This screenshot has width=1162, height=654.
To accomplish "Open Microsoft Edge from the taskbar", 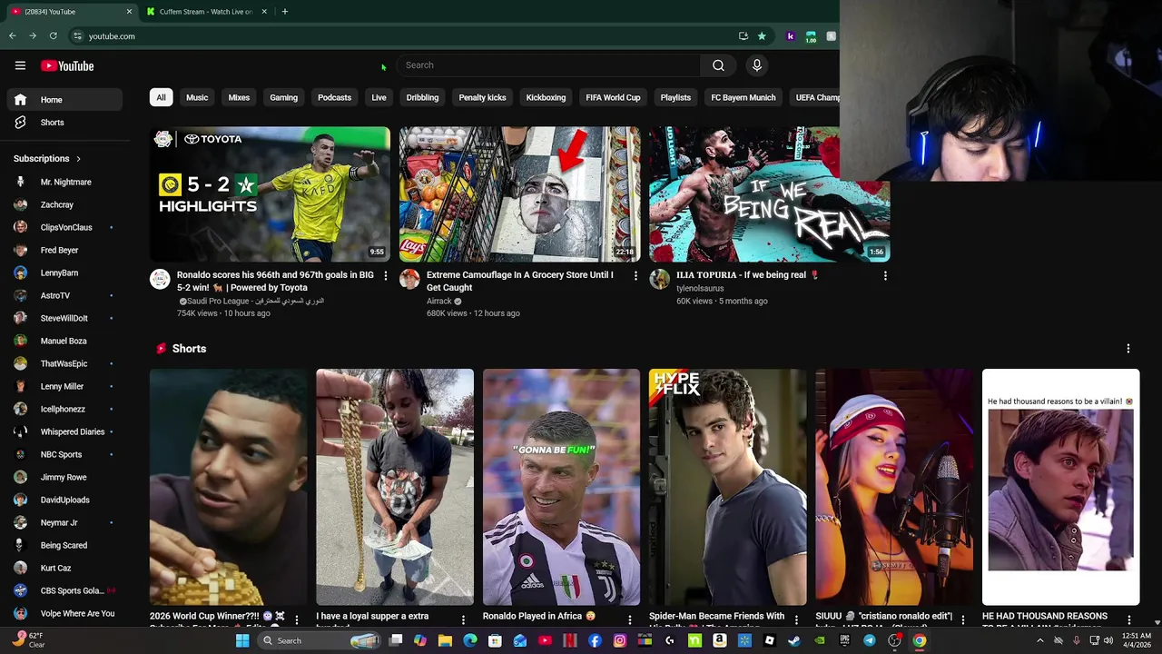I will point(470,640).
